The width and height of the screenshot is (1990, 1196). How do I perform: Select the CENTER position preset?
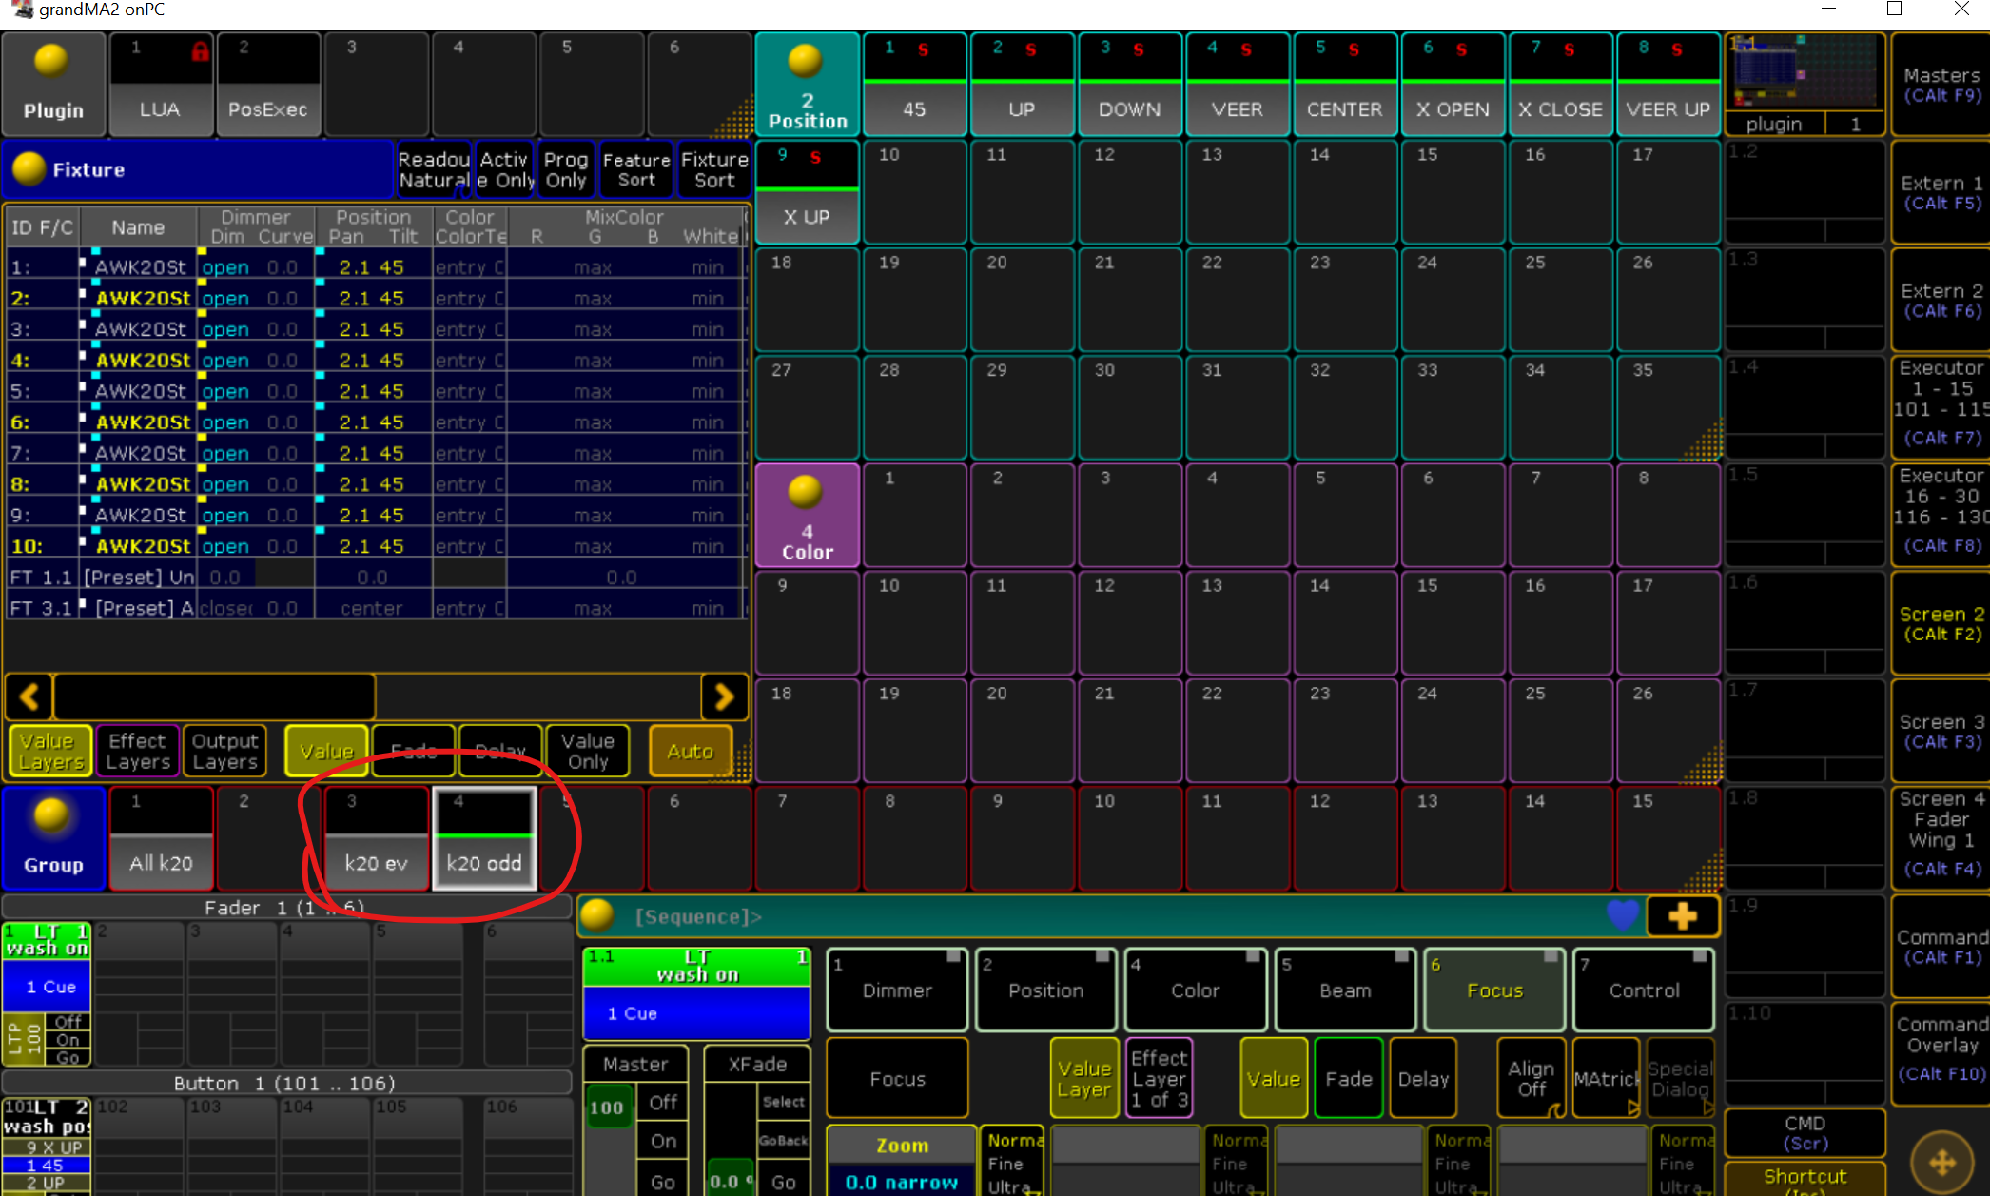1344,86
